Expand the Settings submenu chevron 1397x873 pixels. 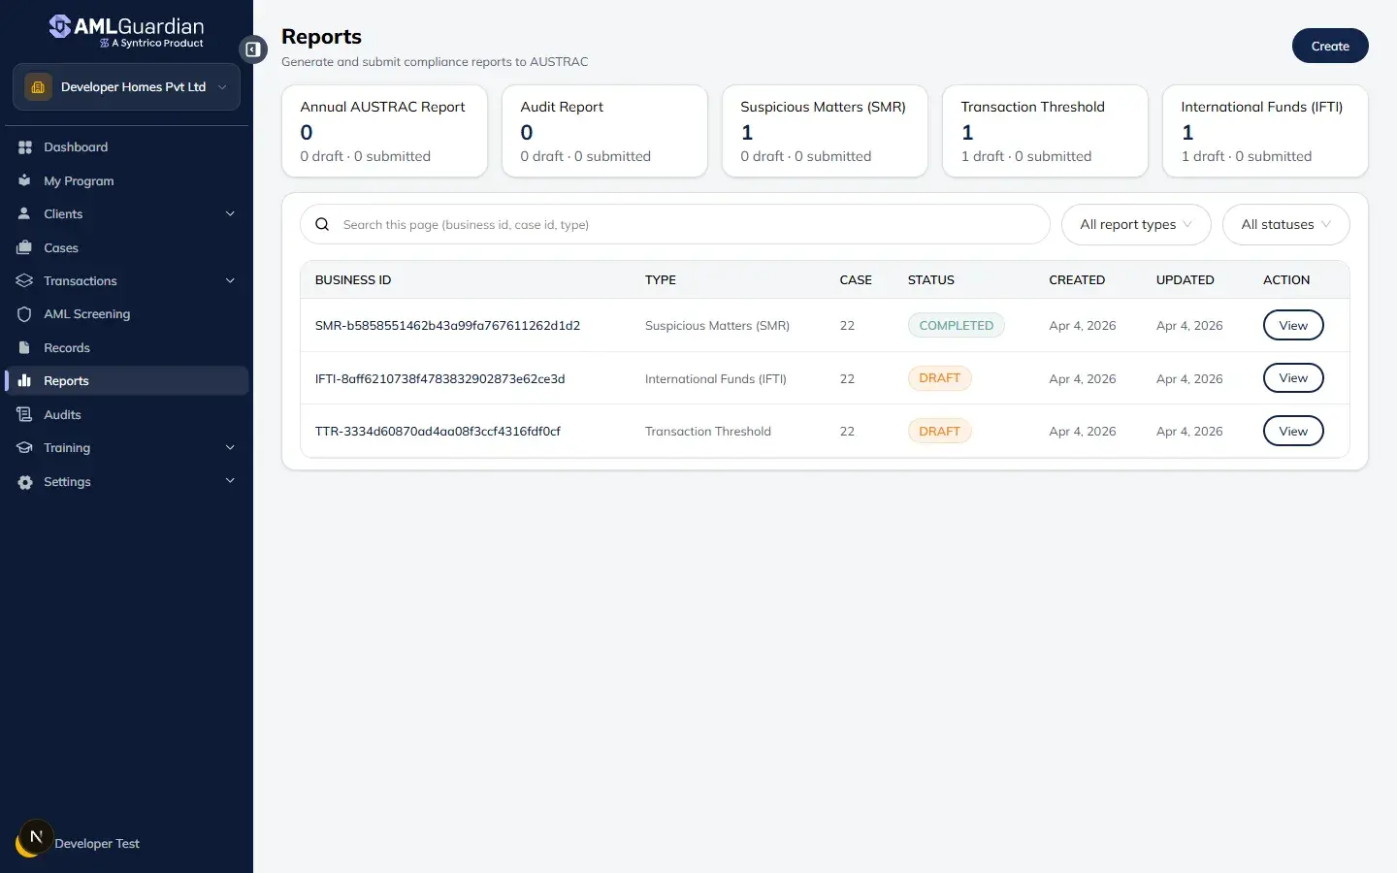[x=230, y=481]
